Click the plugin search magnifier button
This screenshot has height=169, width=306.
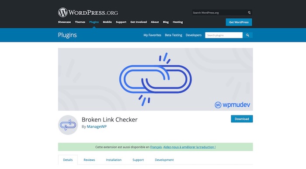(247, 35)
